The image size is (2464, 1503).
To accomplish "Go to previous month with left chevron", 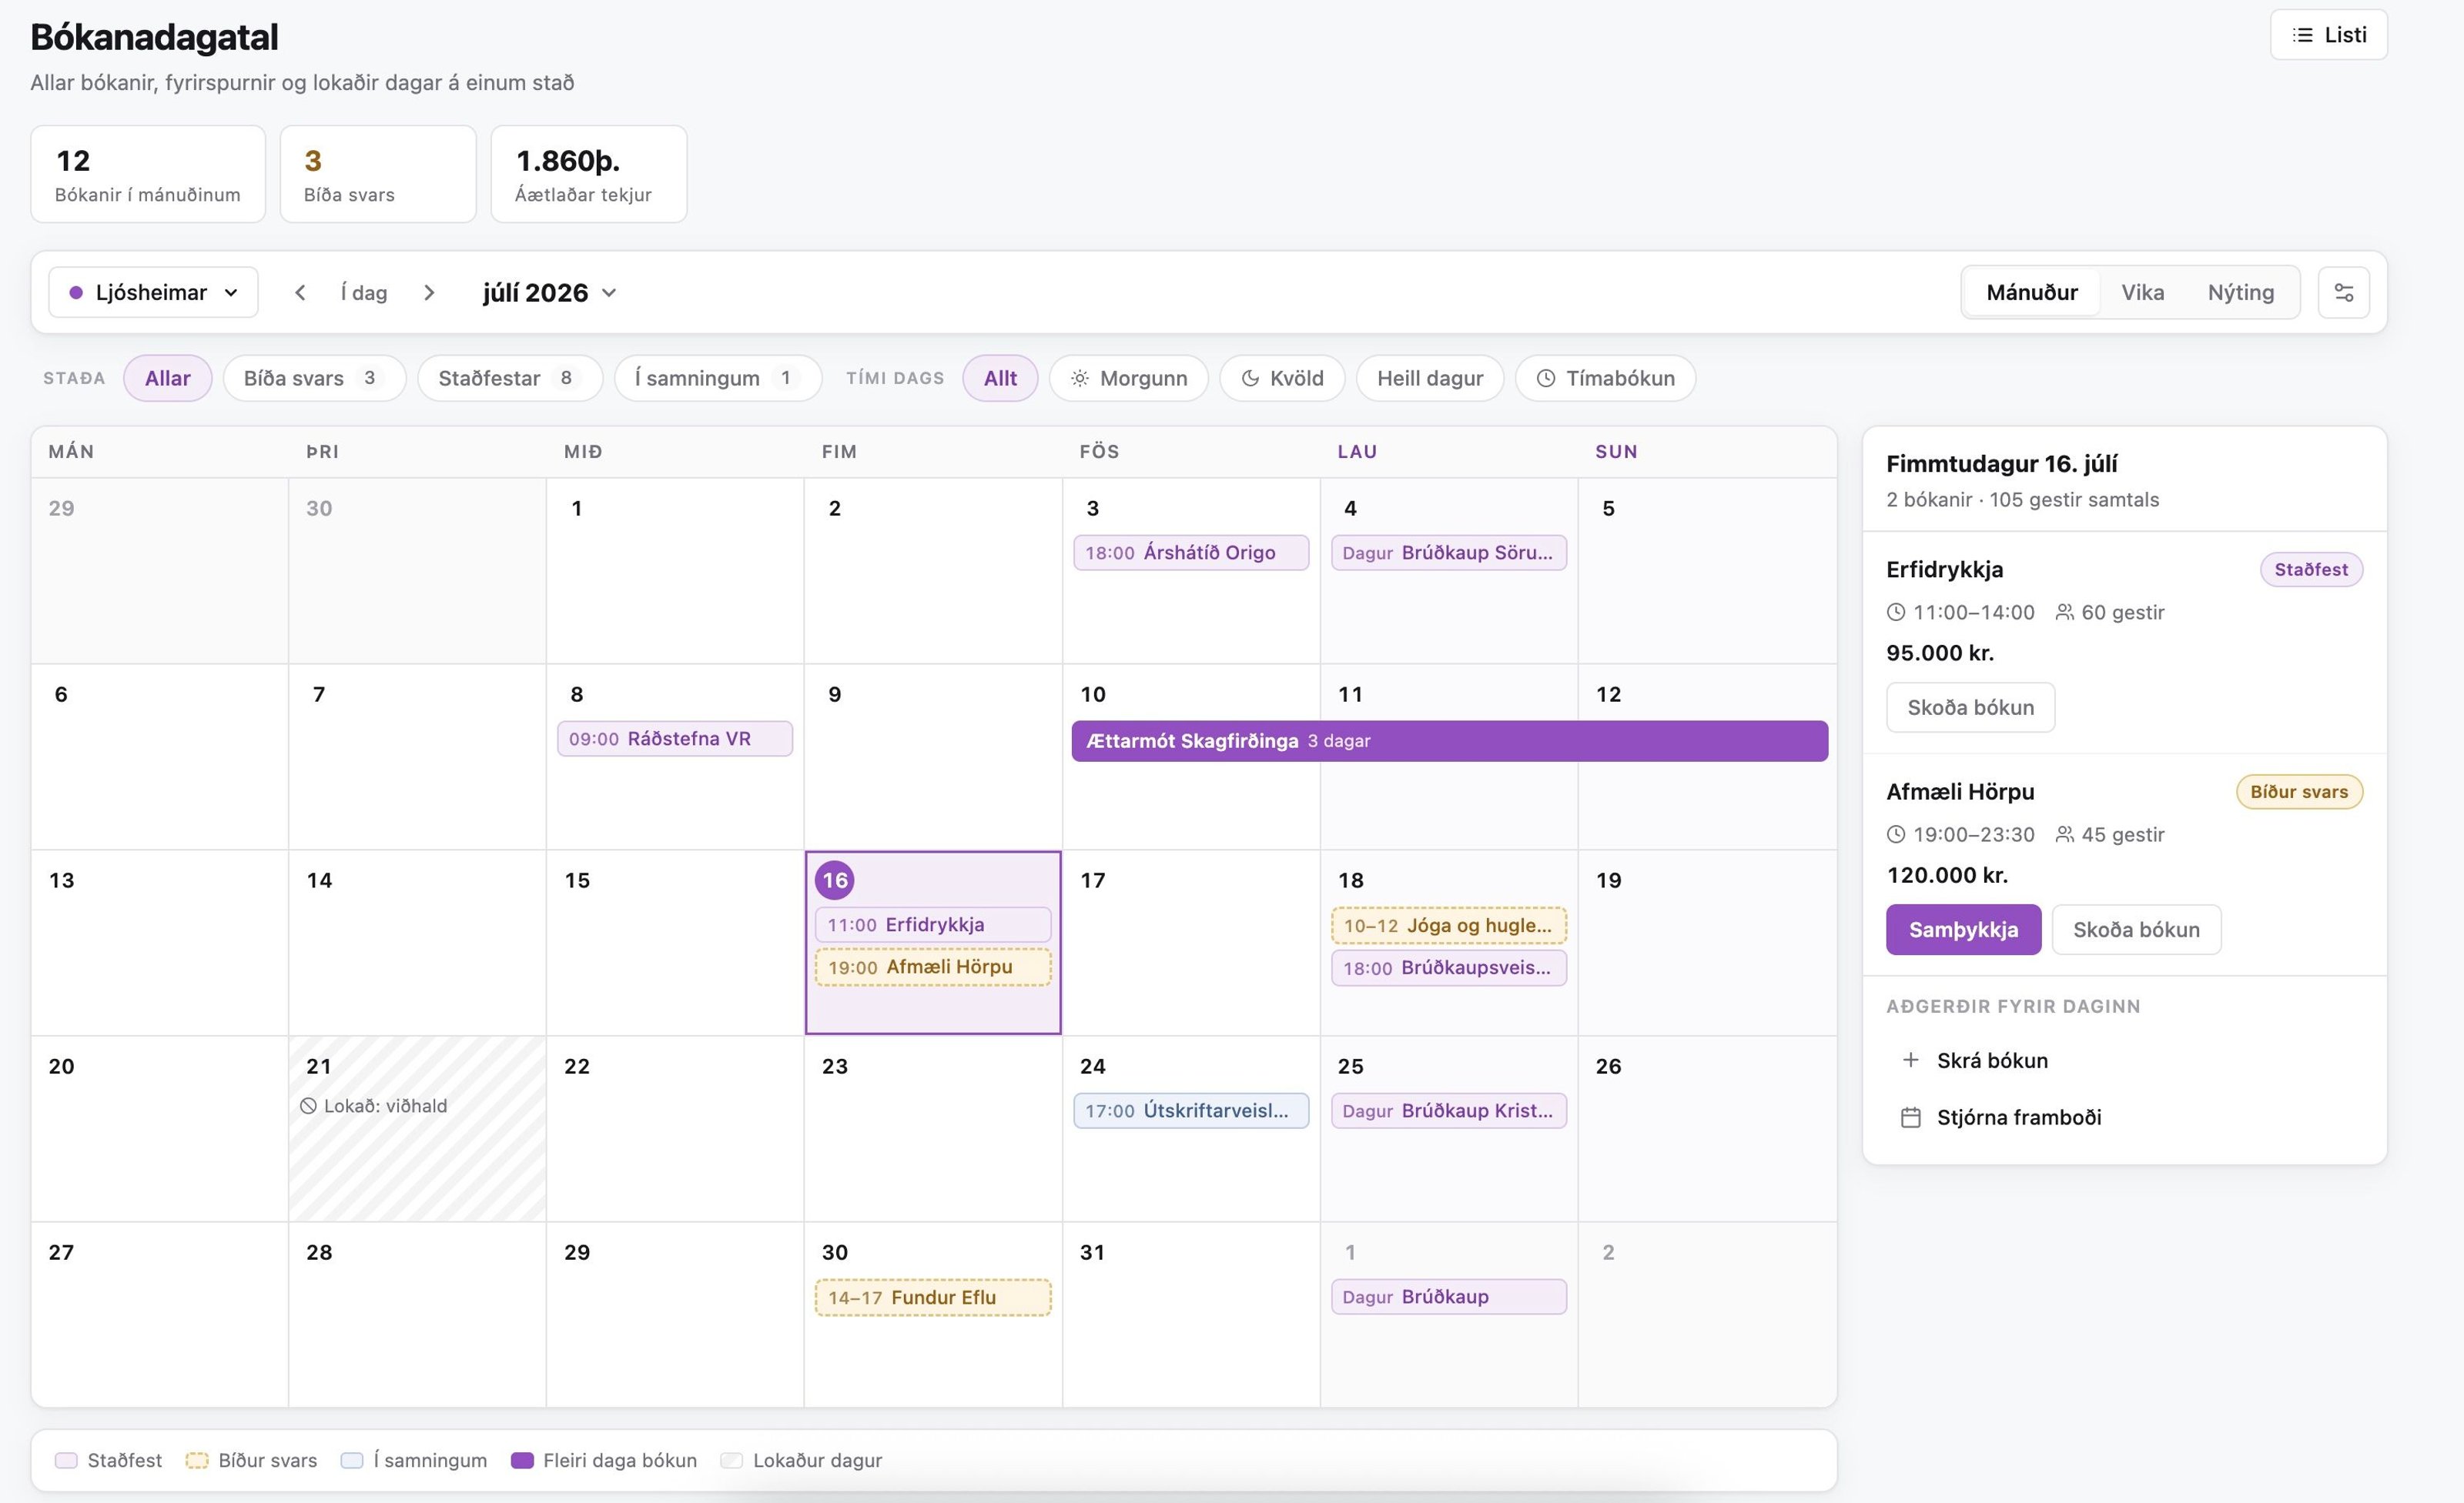I will (x=300, y=292).
